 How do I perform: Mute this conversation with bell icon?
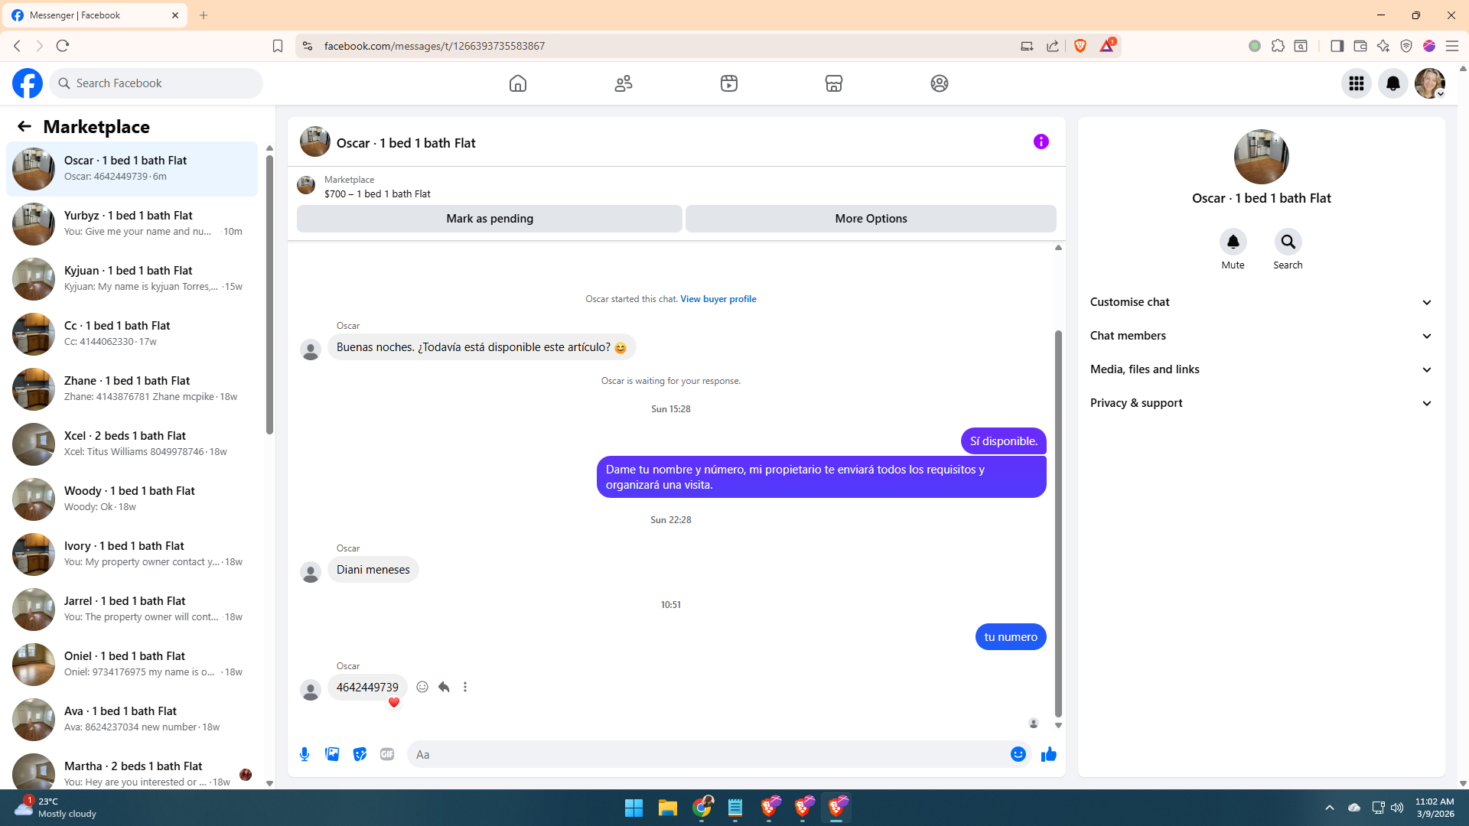tap(1233, 242)
